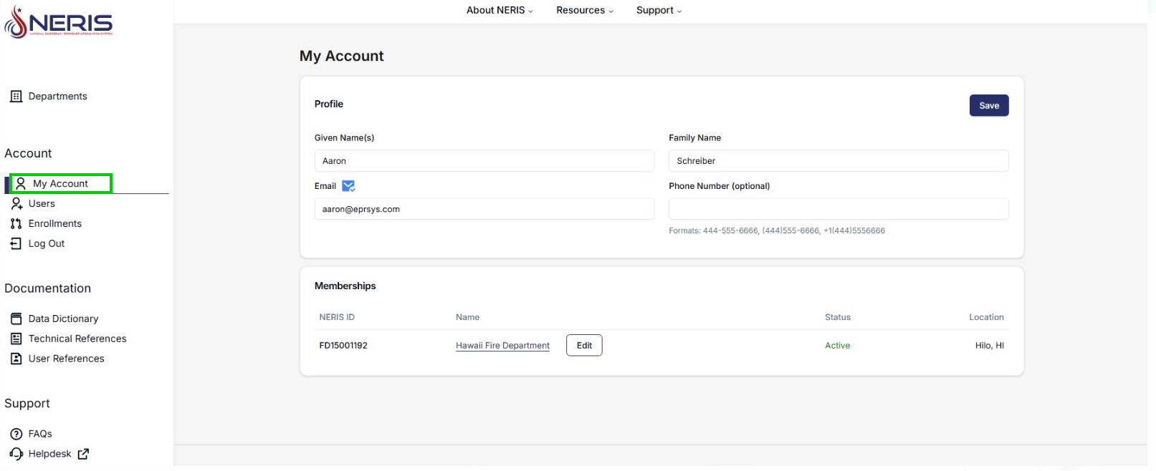Screen dimensions: 1156x471
Task: Select My Account in the sidebar
Action: (x=61, y=184)
